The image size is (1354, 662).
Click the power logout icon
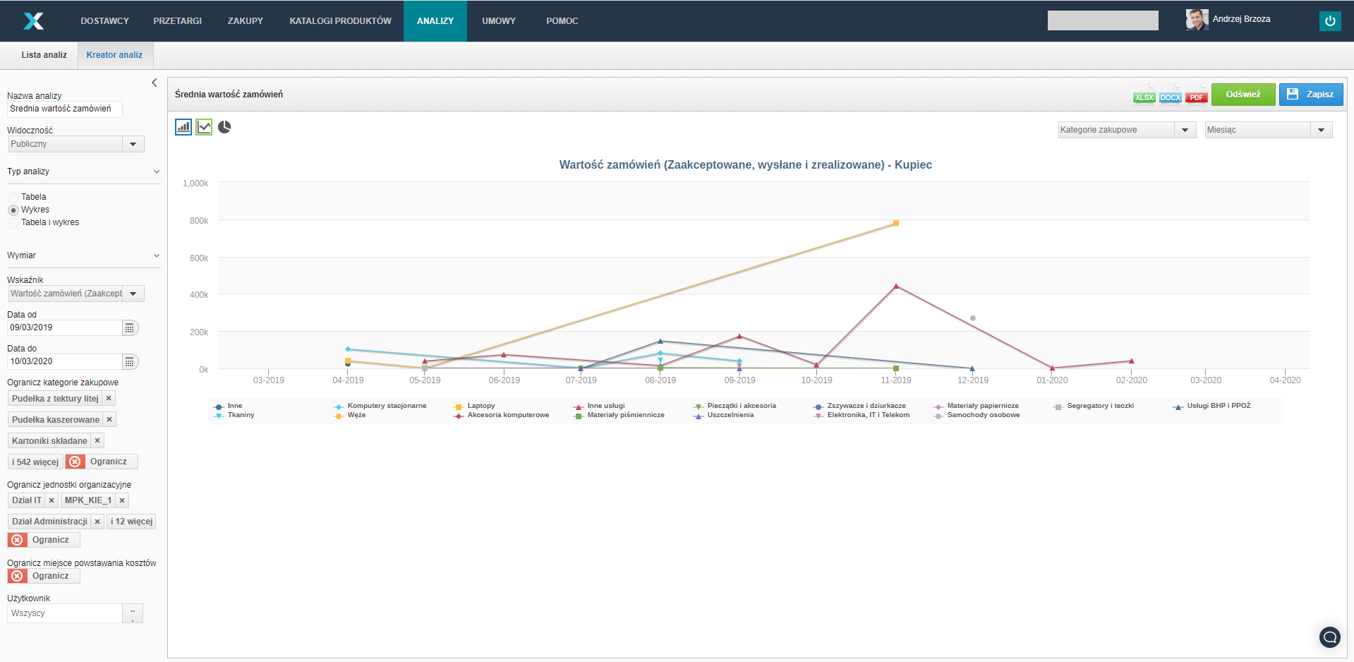click(1330, 21)
